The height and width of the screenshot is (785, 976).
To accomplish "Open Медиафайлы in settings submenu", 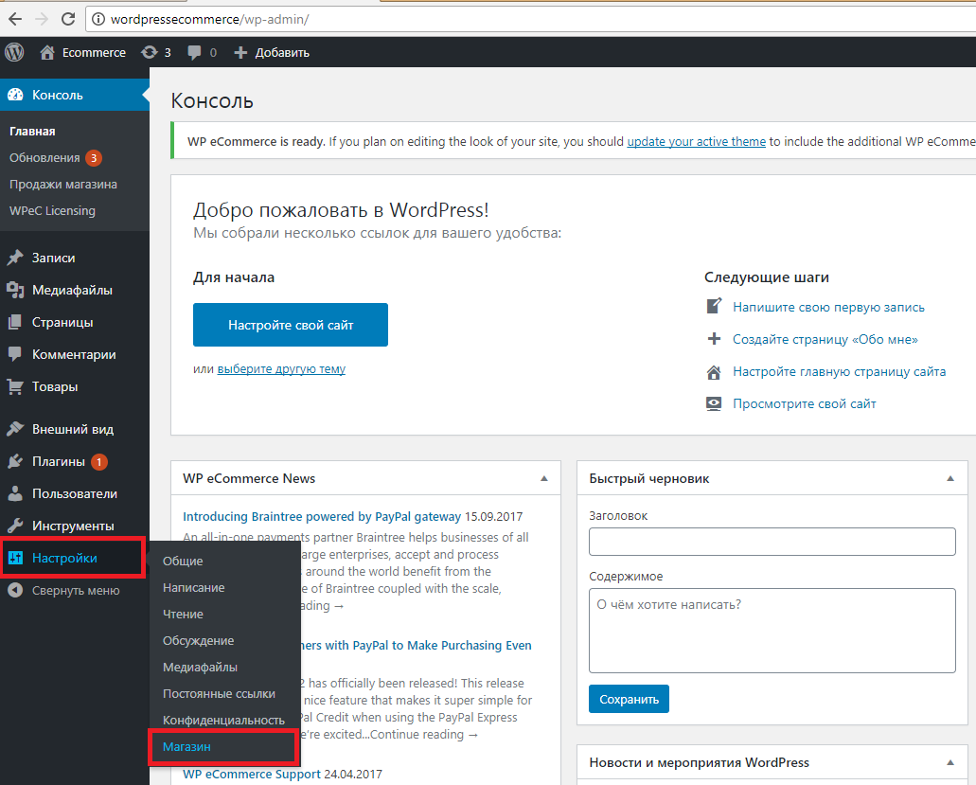I will point(200,668).
